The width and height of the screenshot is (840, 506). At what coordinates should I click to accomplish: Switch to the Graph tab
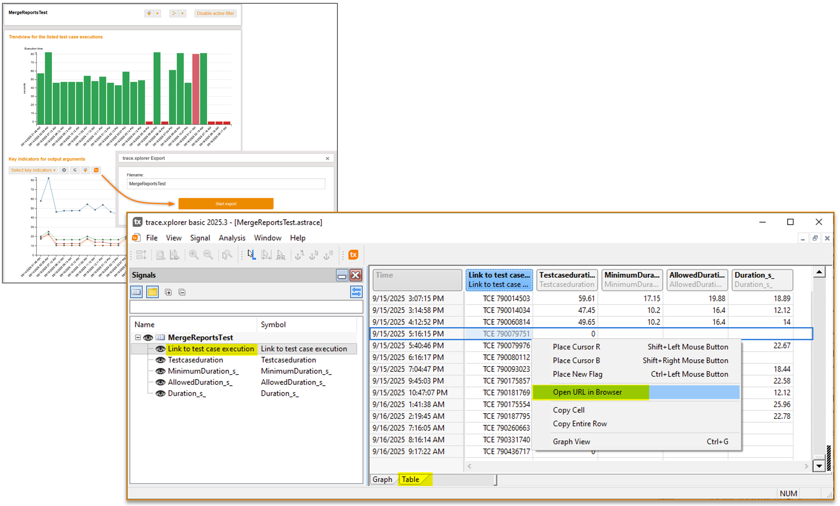click(382, 479)
